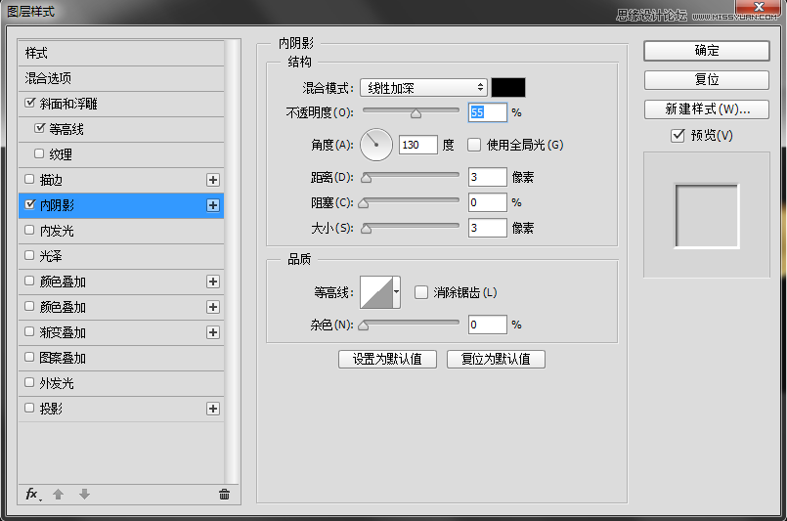The height and width of the screenshot is (521, 787).
Task: Close the 图层样式 dialog
Action: click(x=759, y=7)
